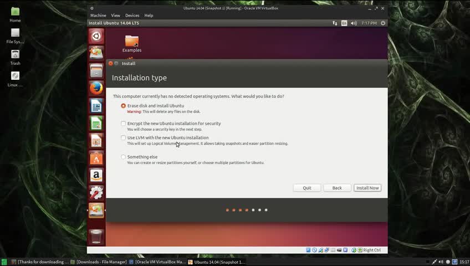The width and height of the screenshot is (470, 266).
Task: Open the View menu in VirtualBox
Action: click(x=115, y=16)
